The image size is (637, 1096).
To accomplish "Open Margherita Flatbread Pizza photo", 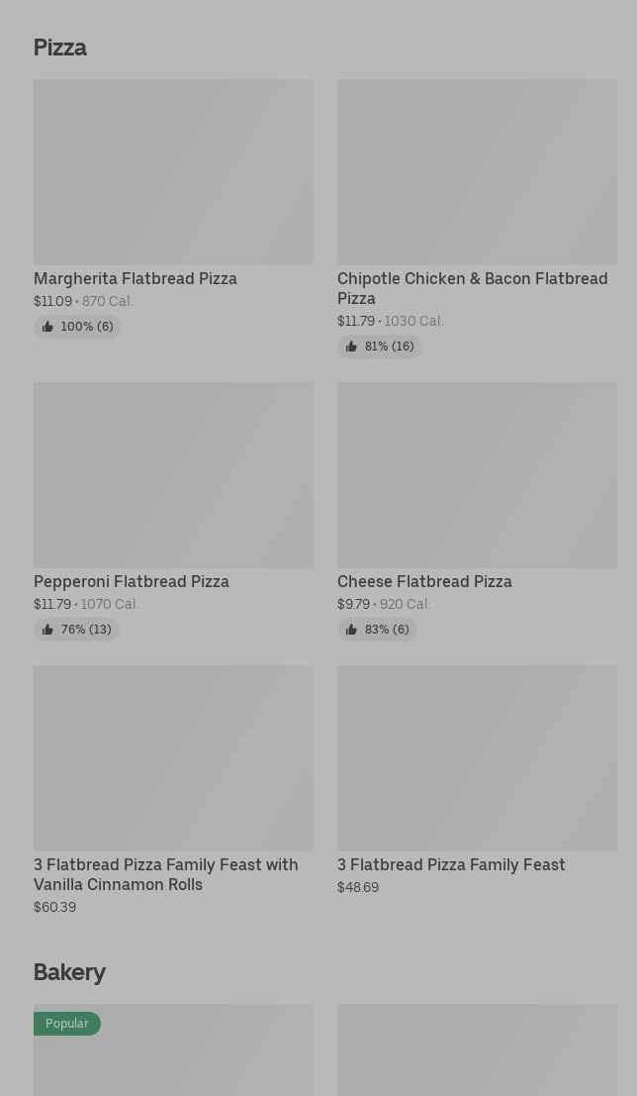I will (x=173, y=171).
